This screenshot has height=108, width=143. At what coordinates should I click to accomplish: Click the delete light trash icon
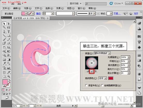96,71
